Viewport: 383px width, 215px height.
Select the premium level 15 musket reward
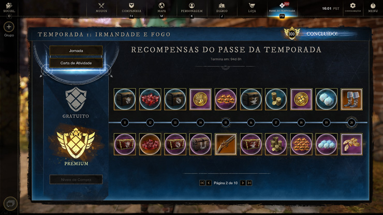(x=226, y=144)
